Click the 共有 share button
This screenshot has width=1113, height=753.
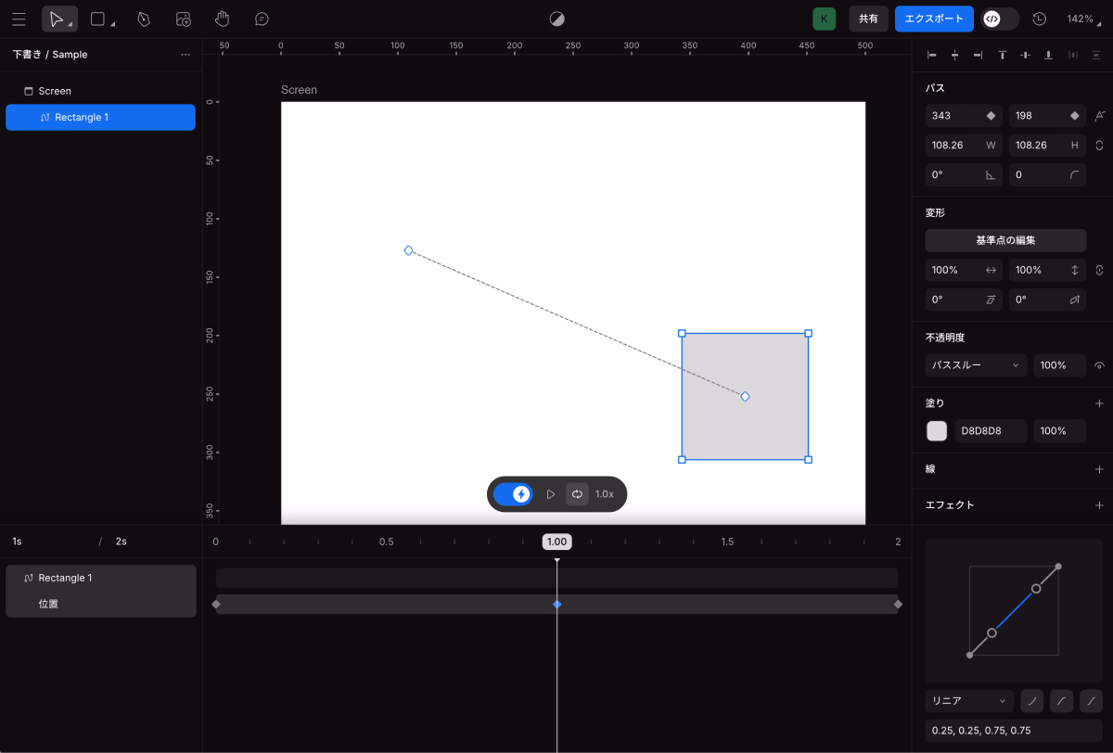pos(868,19)
